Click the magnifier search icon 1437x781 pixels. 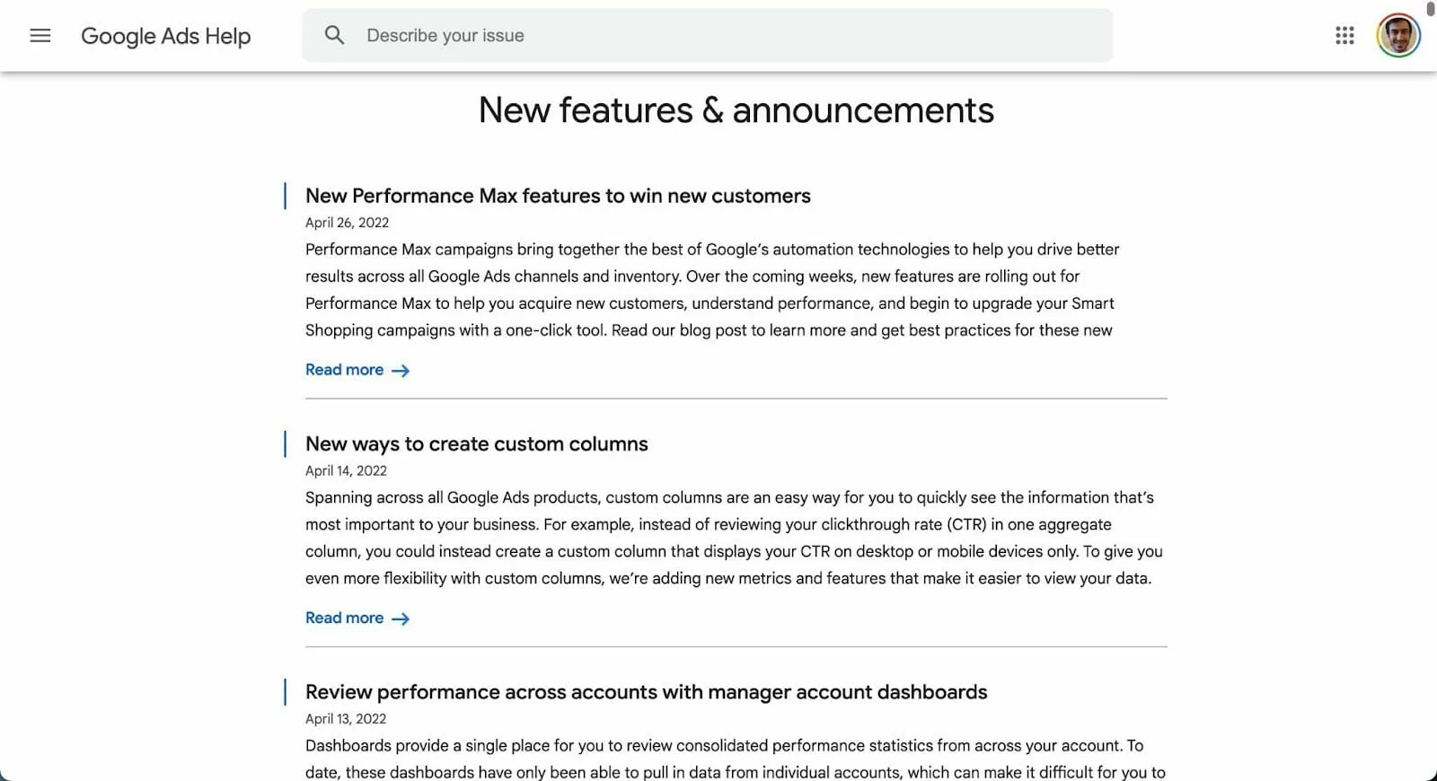coord(334,36)
